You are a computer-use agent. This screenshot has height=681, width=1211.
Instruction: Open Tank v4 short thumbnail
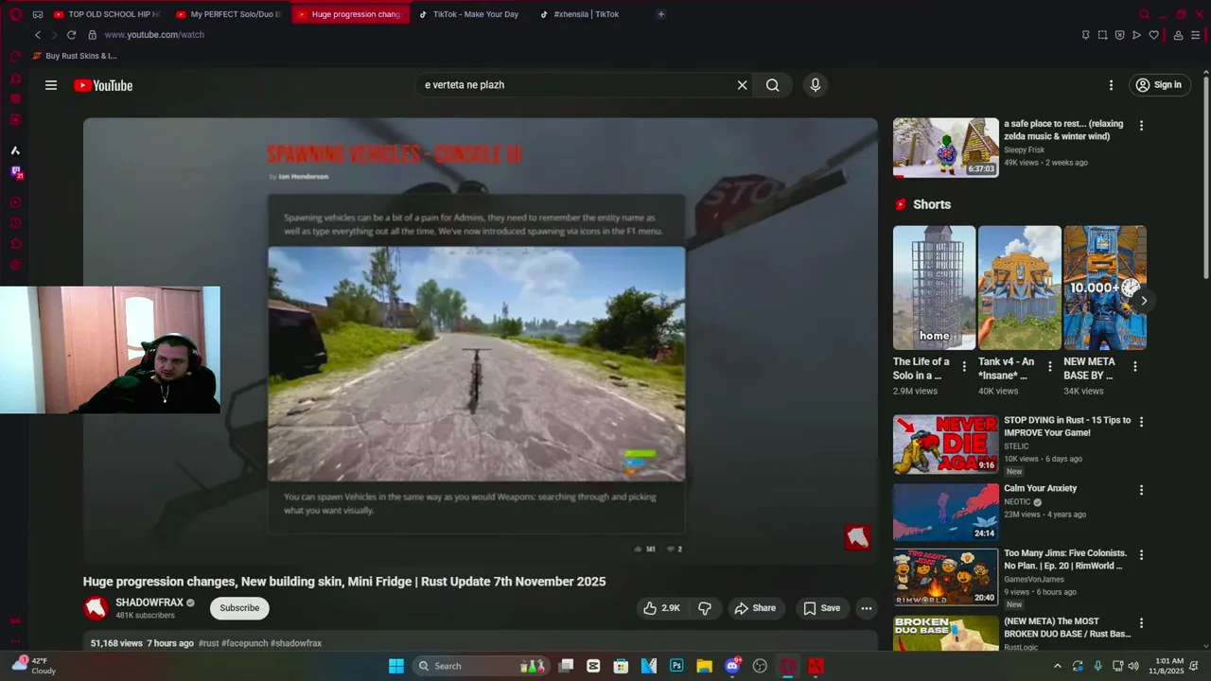1019,288
